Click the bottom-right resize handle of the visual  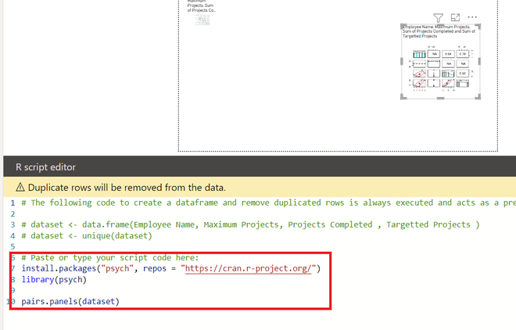pos(478,96)
